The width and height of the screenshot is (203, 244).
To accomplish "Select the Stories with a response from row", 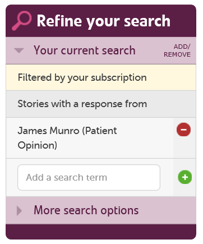I will point(101,104).
